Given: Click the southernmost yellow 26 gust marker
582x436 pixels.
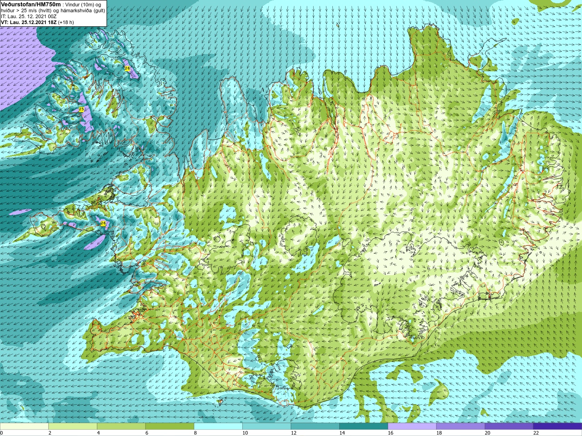Looking at the screenshot, I should [x=103, y=223].
